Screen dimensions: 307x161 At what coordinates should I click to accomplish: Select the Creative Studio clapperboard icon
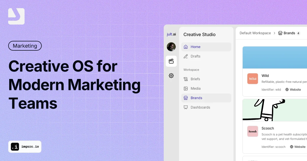point(171,61)
